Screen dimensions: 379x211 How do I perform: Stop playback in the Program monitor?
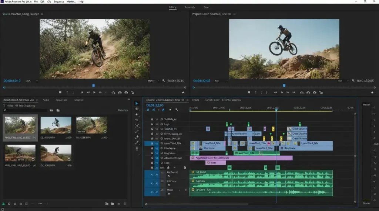[x=249, y=92]
